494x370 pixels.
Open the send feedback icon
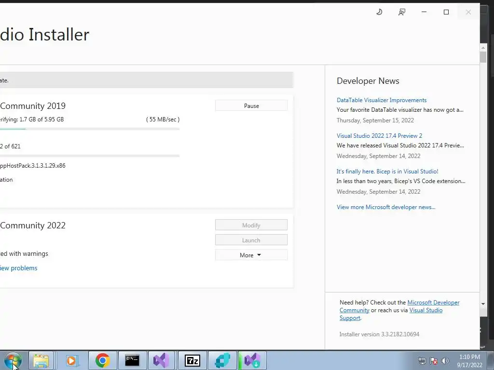[x=402, y=12]
